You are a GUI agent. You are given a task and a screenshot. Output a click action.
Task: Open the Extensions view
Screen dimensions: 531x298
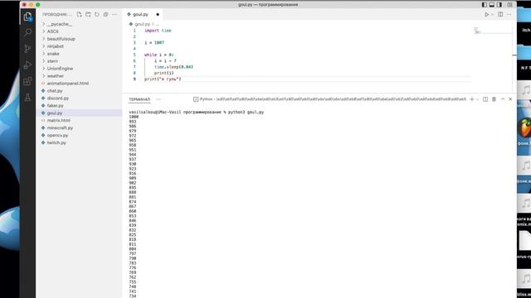click(x=27, y=81)
